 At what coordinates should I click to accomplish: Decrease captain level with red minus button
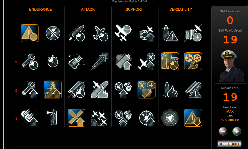click(223, 131)
